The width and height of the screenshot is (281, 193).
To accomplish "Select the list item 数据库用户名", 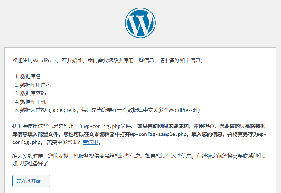I will pyautogui.click(x=35, y=85).
